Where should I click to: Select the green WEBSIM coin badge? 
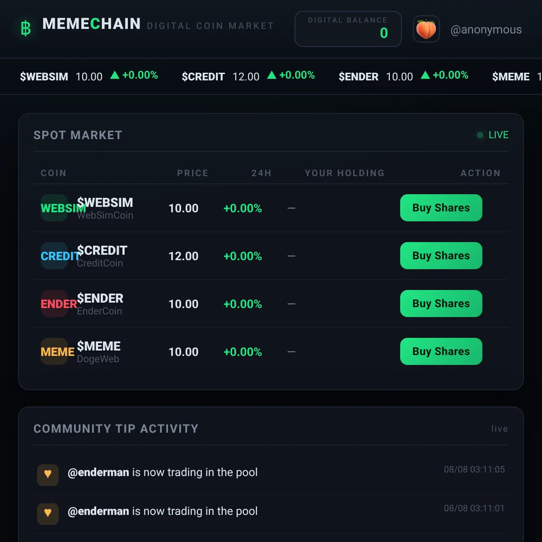click(54, 208)
